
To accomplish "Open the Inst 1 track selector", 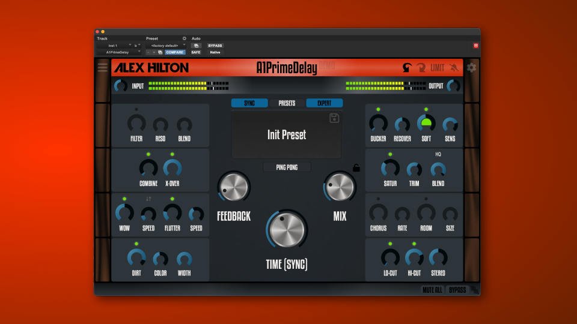I will click(x=114, y=46).
